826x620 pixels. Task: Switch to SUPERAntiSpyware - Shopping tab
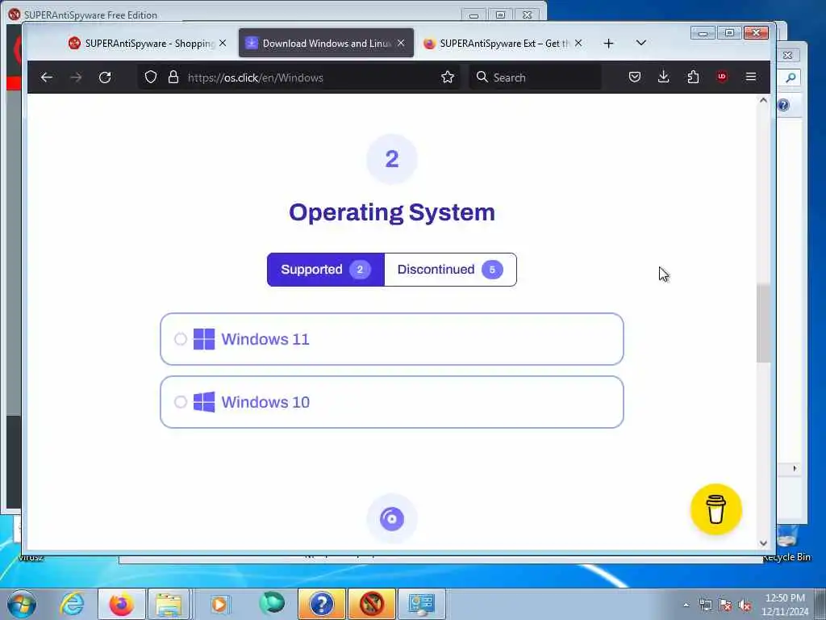pos(148,44)
